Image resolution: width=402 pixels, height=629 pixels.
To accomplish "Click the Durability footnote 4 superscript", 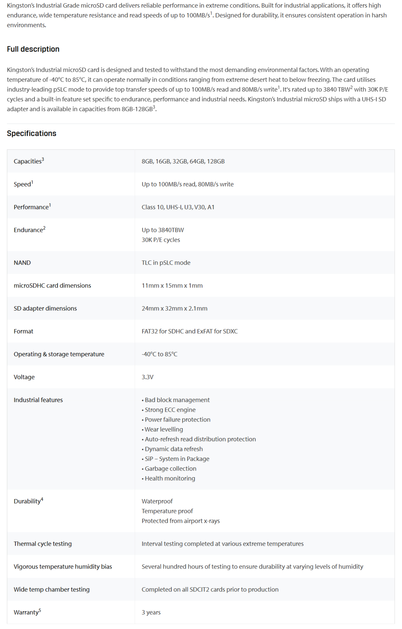I will tap(42, 499).
